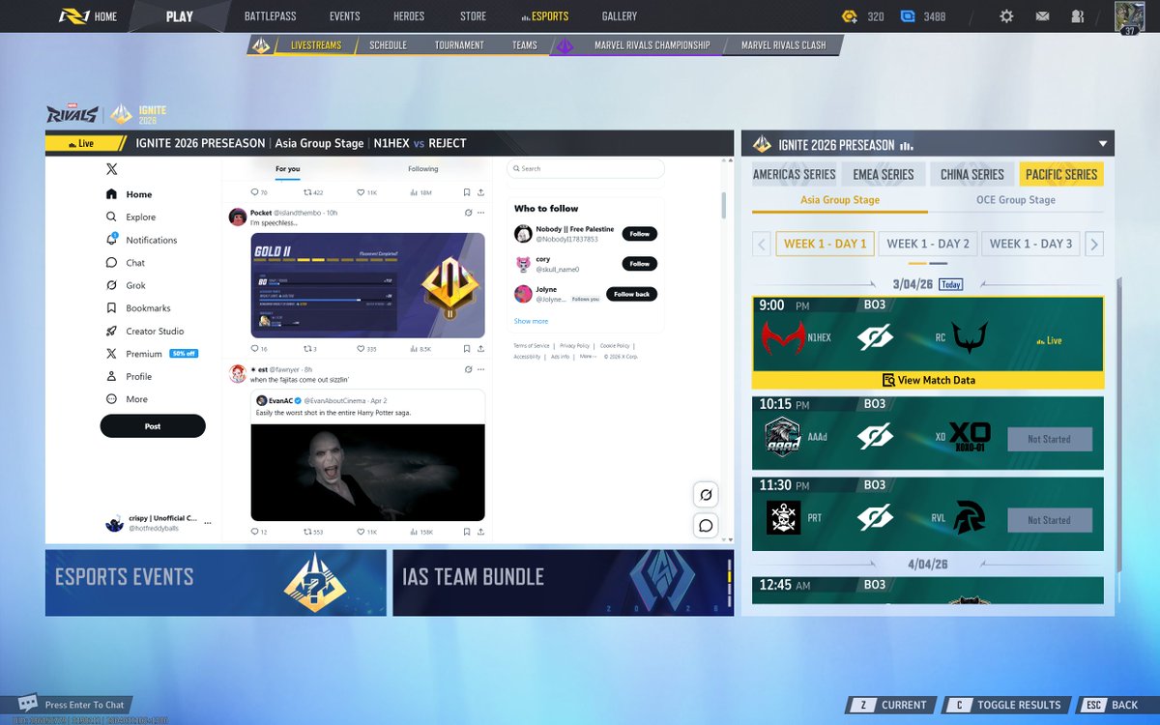The height and width of the screenshot is (725, 1160).
Task: Open the STORE menu
Action: pos(473,16)
